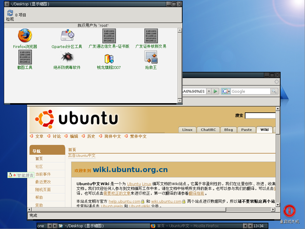Click the Firefox horizontal scrollbar thumb
This screenshot has width=305, height=229.
click(x=129, y=210)
